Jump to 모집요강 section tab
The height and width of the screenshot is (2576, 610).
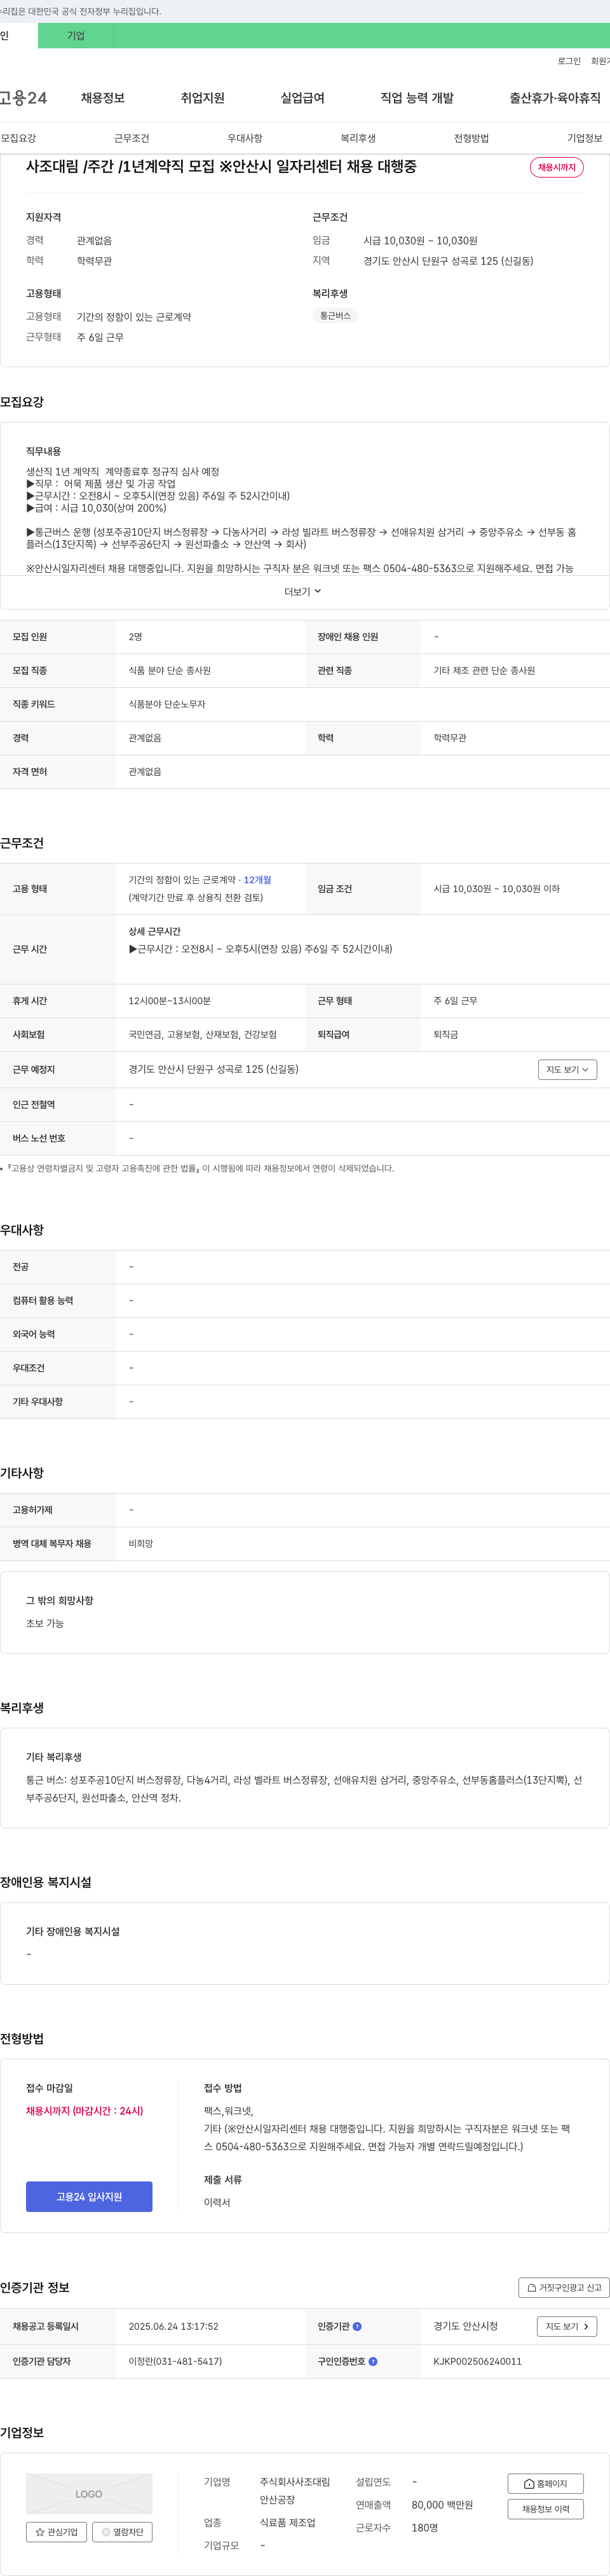tap(18, 138)
